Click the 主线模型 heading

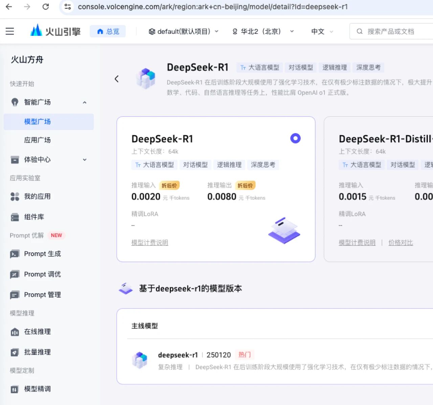(x=144, y=326)
